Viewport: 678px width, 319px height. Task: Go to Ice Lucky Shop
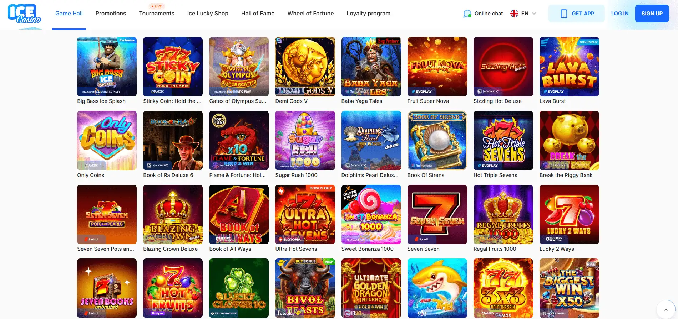point(208,14)
